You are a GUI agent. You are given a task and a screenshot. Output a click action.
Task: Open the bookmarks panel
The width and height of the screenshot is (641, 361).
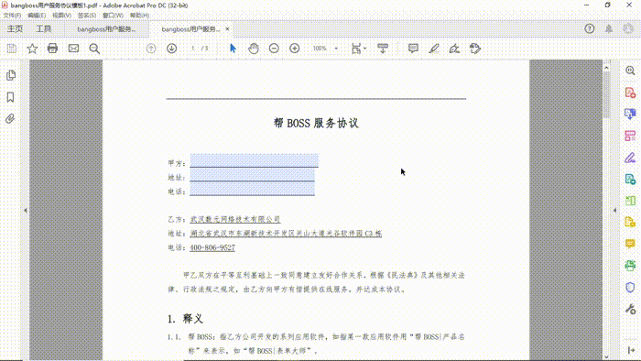point(11,97)
